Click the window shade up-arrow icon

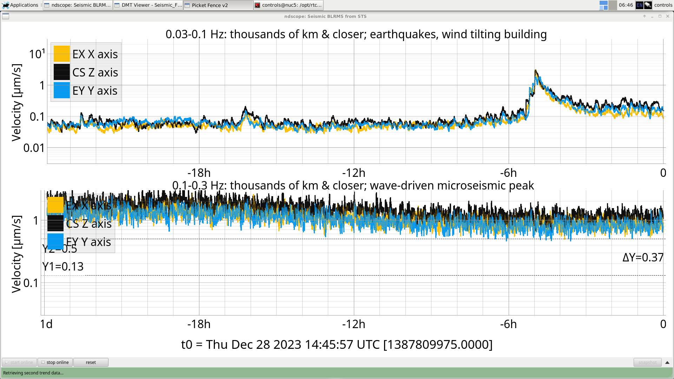tap(645, 16)
